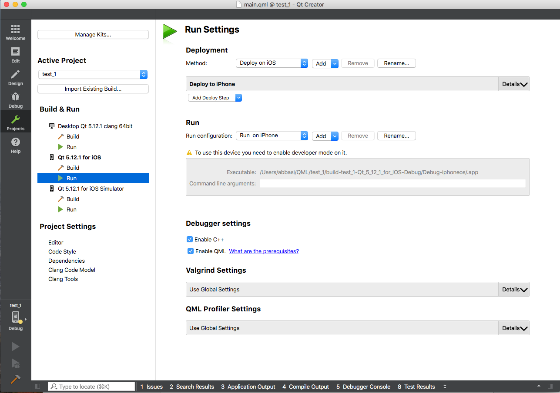Open the Test Results pane
This screenshot has width=560, height=393.
click(x=416, y=386)
